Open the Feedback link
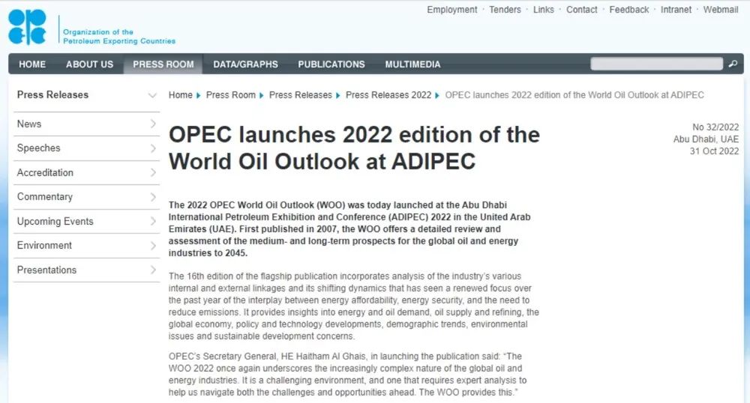The width and height of the screenshot is (750, 403). coord(629,10)
